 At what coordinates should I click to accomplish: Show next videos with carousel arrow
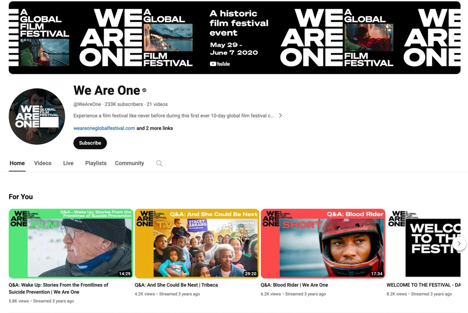pyautogui.click(x=459, y=244)
